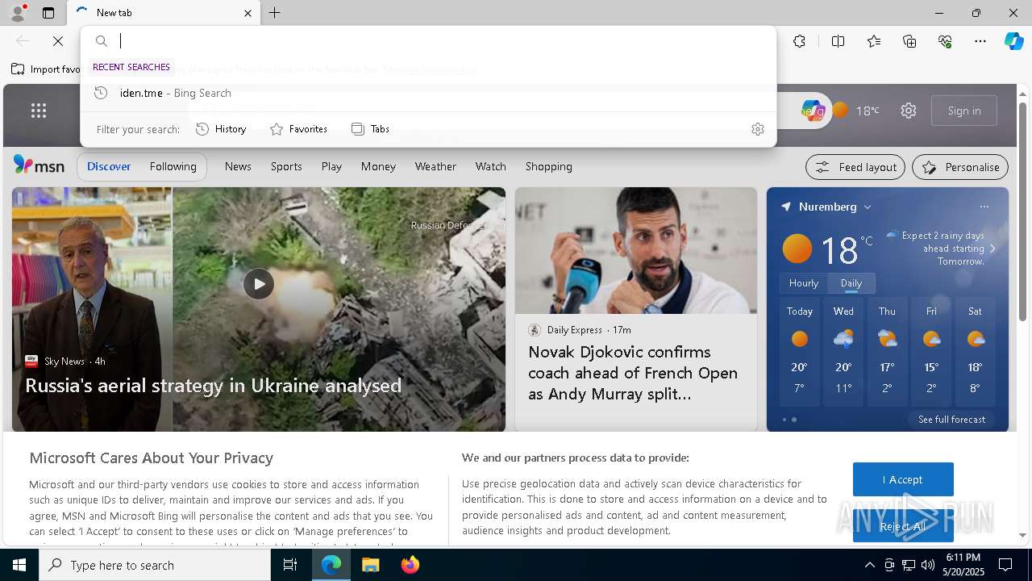Image resolution: width=1032 pixels, height=581 pixels.
Task: Open the apps grid launcher
Action: tap(38, 111)
